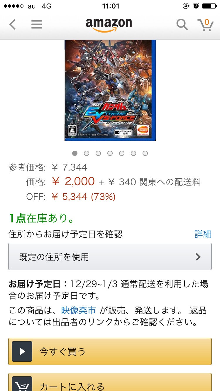
Task: Open the 詳細 delivery details link
Action: click(203, 234)
